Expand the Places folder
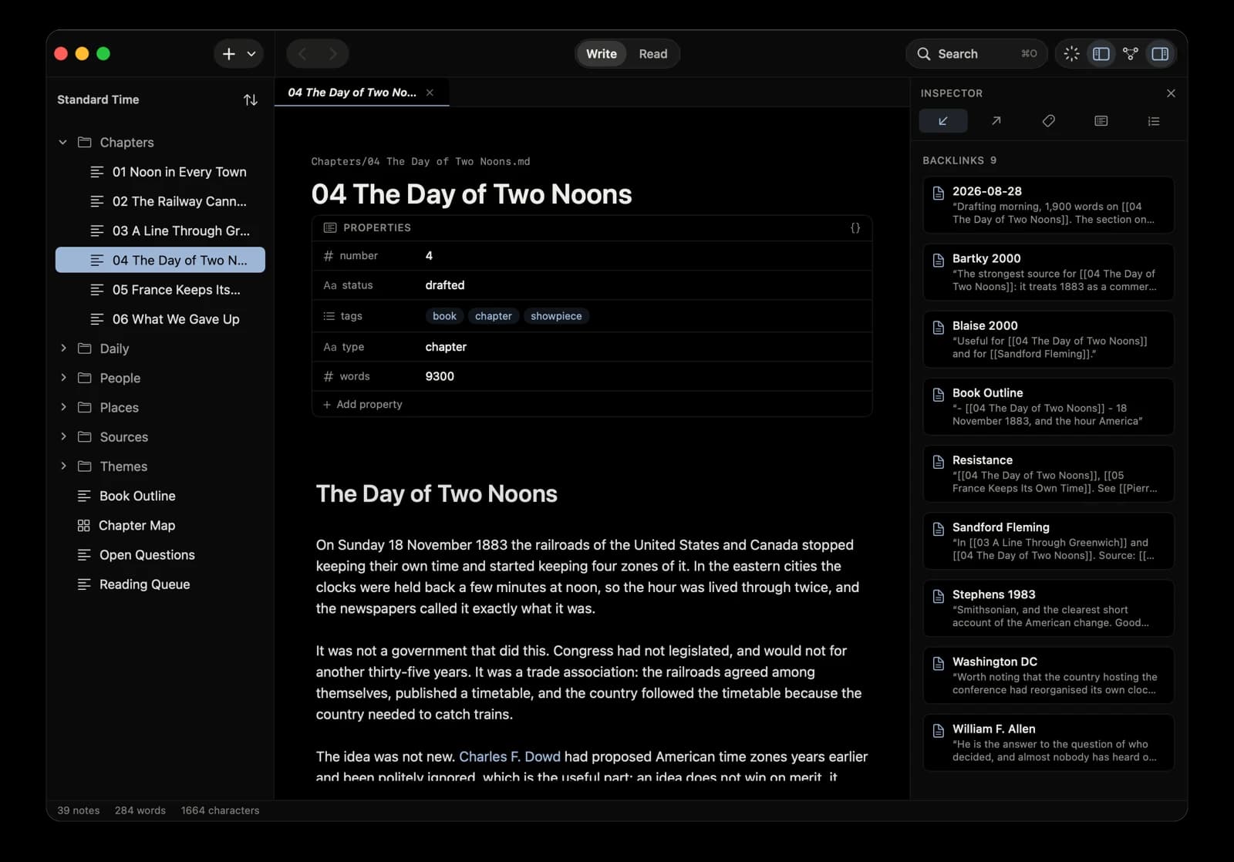The image size is (1234, 862). click(x=63, y=407)
